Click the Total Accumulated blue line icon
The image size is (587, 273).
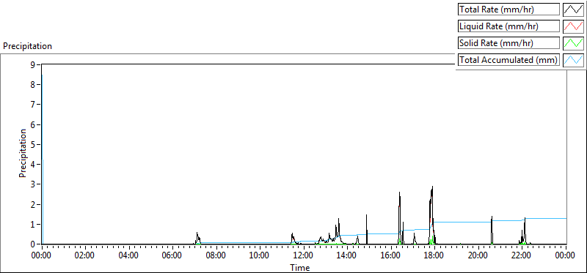(x=574, y=60)
